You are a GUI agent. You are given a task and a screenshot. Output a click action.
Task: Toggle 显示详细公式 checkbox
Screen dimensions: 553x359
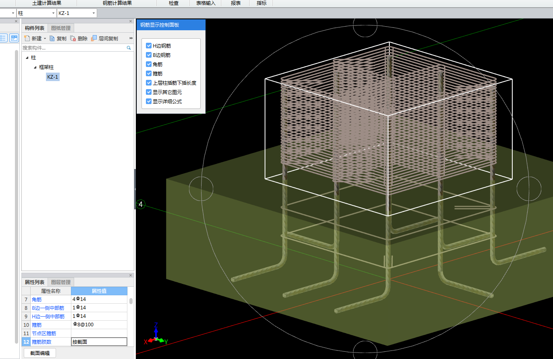tap(149, 101)
